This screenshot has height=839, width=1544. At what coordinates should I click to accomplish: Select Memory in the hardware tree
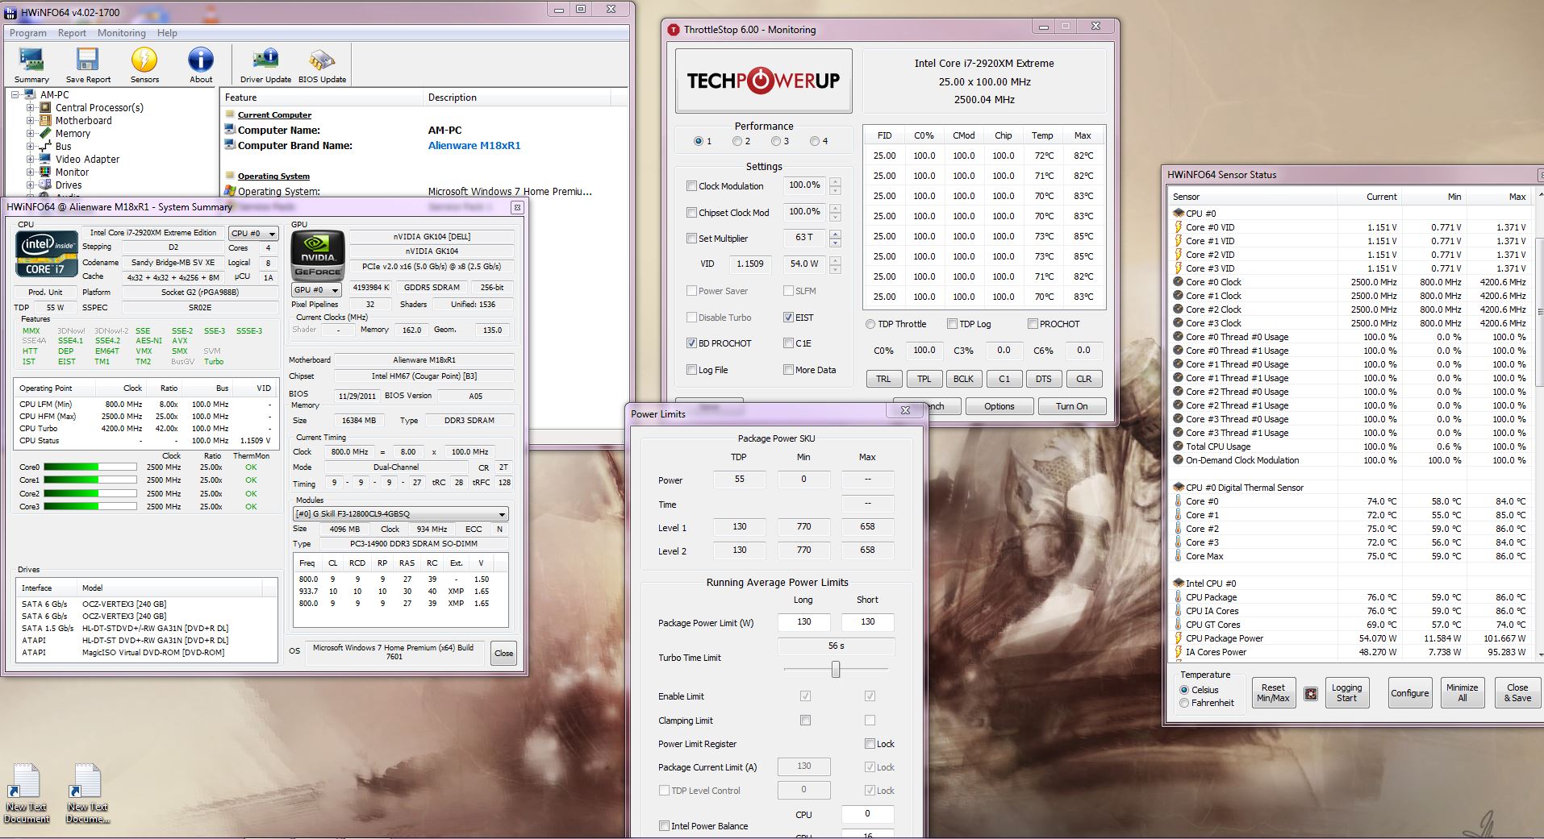73,133
